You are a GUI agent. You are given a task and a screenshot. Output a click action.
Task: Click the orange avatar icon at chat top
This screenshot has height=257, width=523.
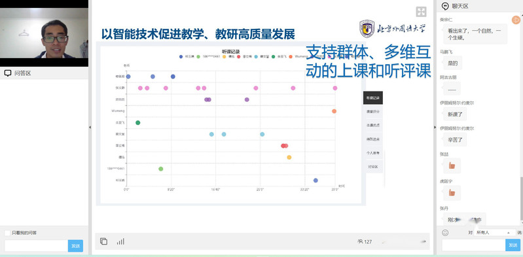pyautogui.click(x=516, y=20)
